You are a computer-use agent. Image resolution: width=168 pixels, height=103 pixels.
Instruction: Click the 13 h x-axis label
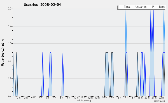pos(97,97)
